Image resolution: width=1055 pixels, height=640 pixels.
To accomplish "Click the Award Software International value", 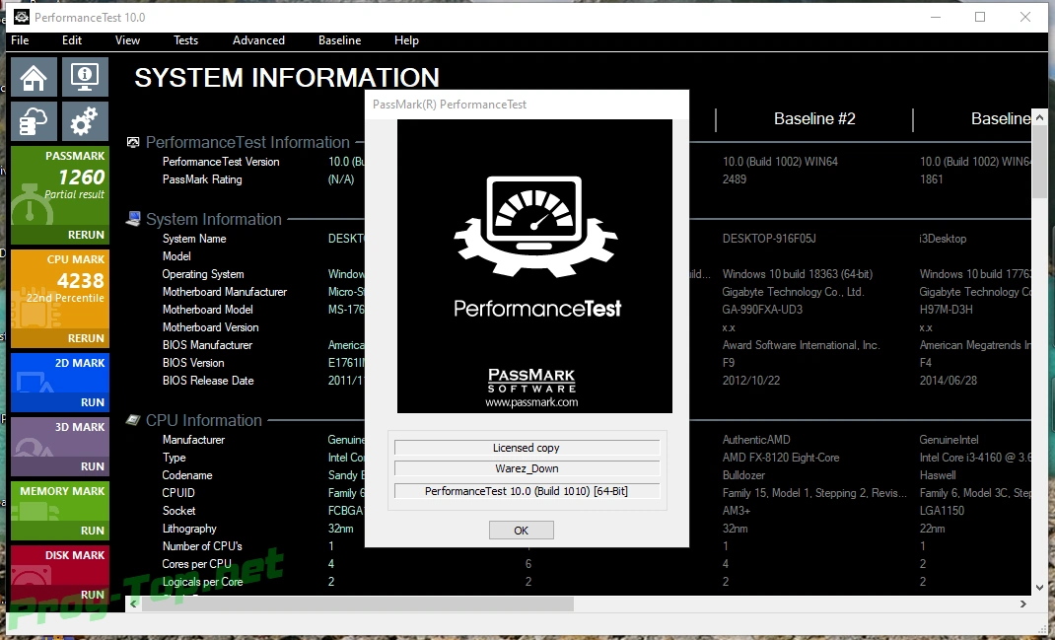I will 801,345.
